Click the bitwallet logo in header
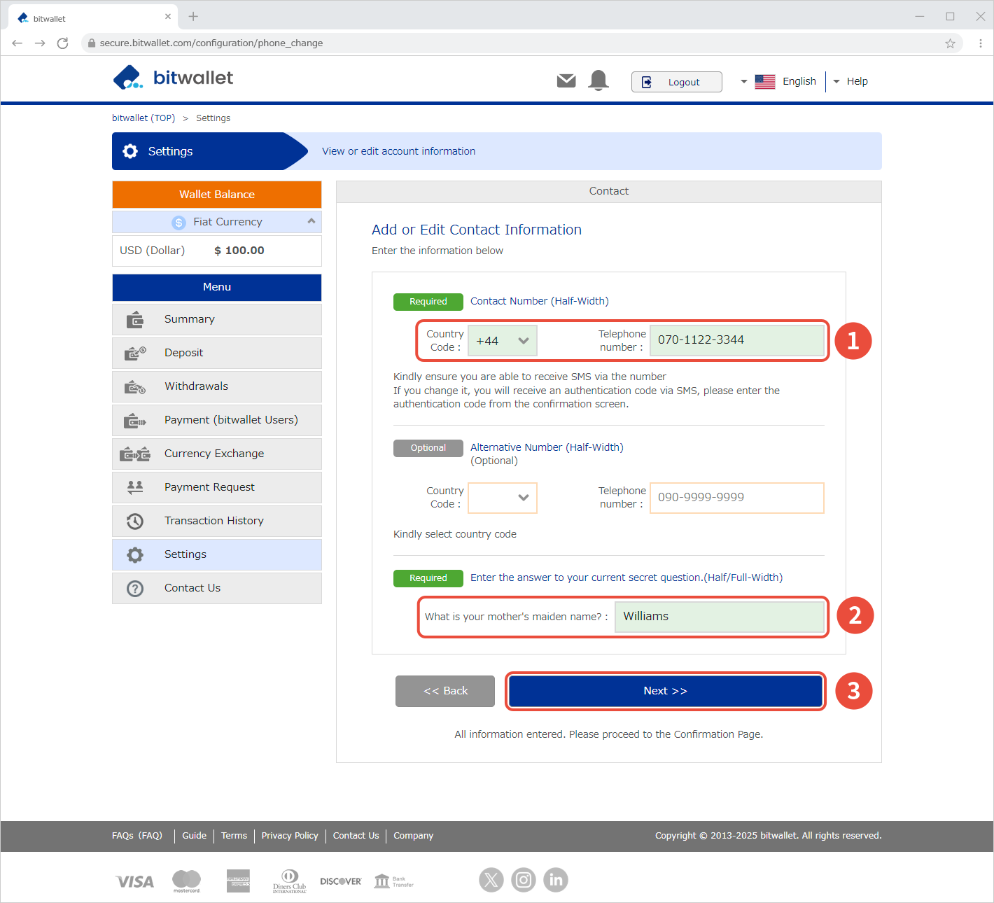 point(174,78)
